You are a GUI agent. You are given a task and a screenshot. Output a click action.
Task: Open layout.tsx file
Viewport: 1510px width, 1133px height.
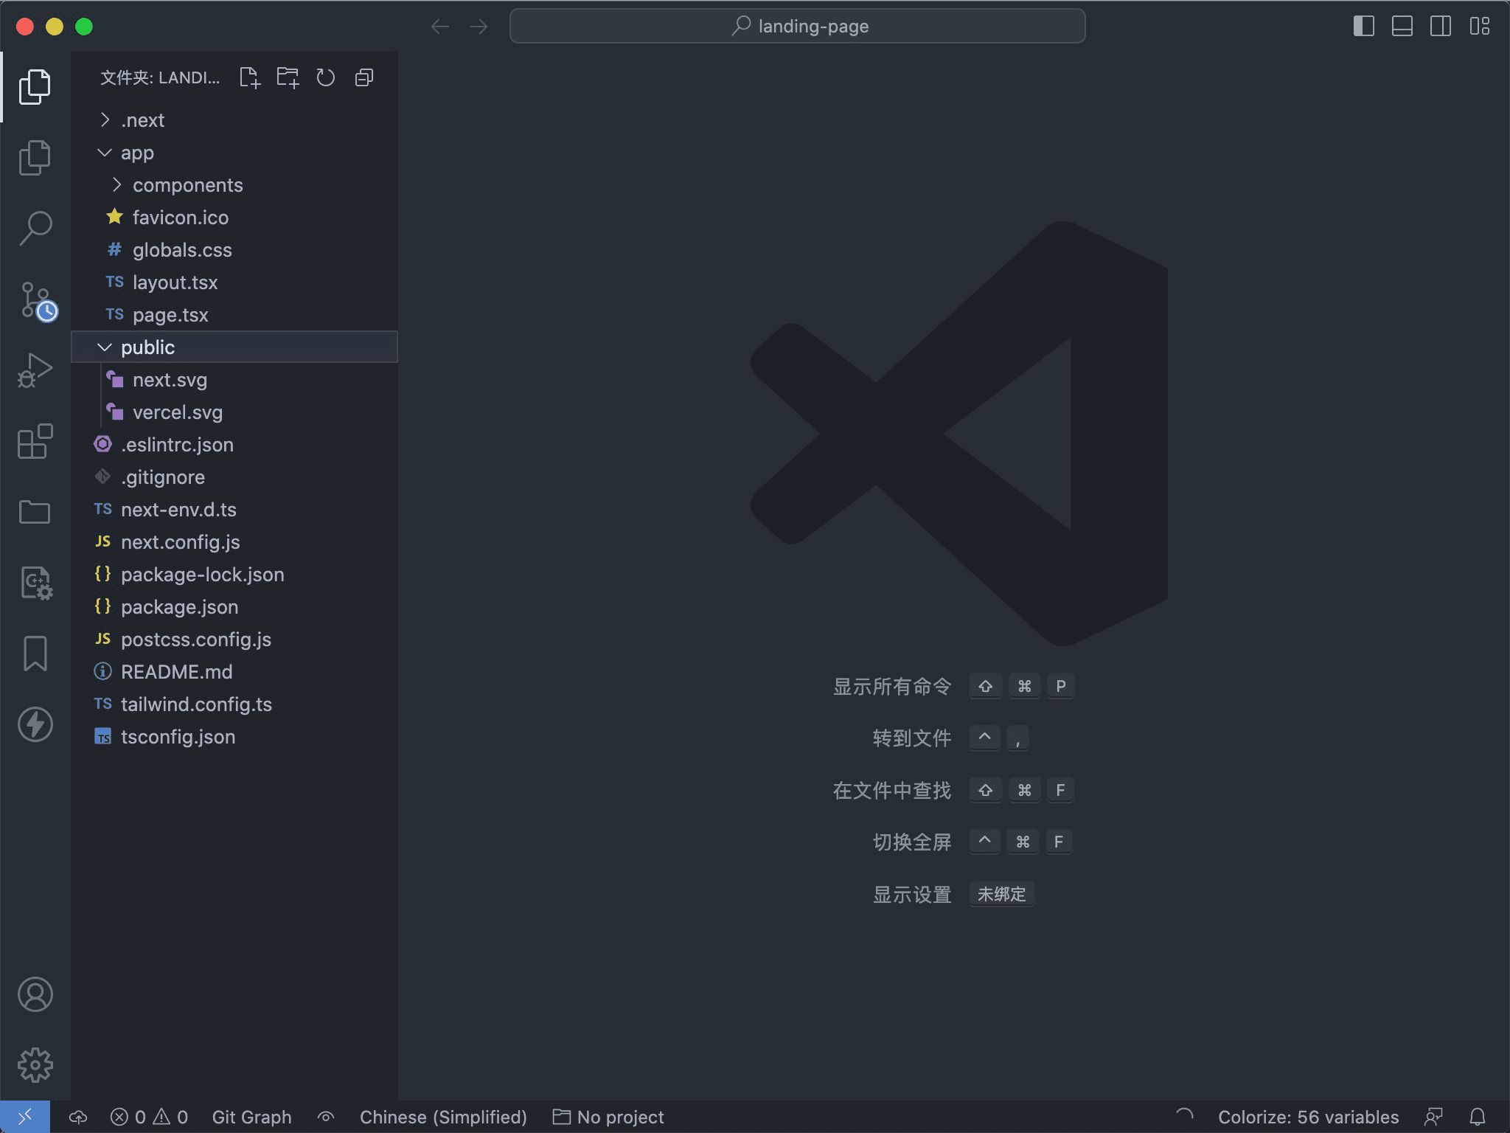234,283
